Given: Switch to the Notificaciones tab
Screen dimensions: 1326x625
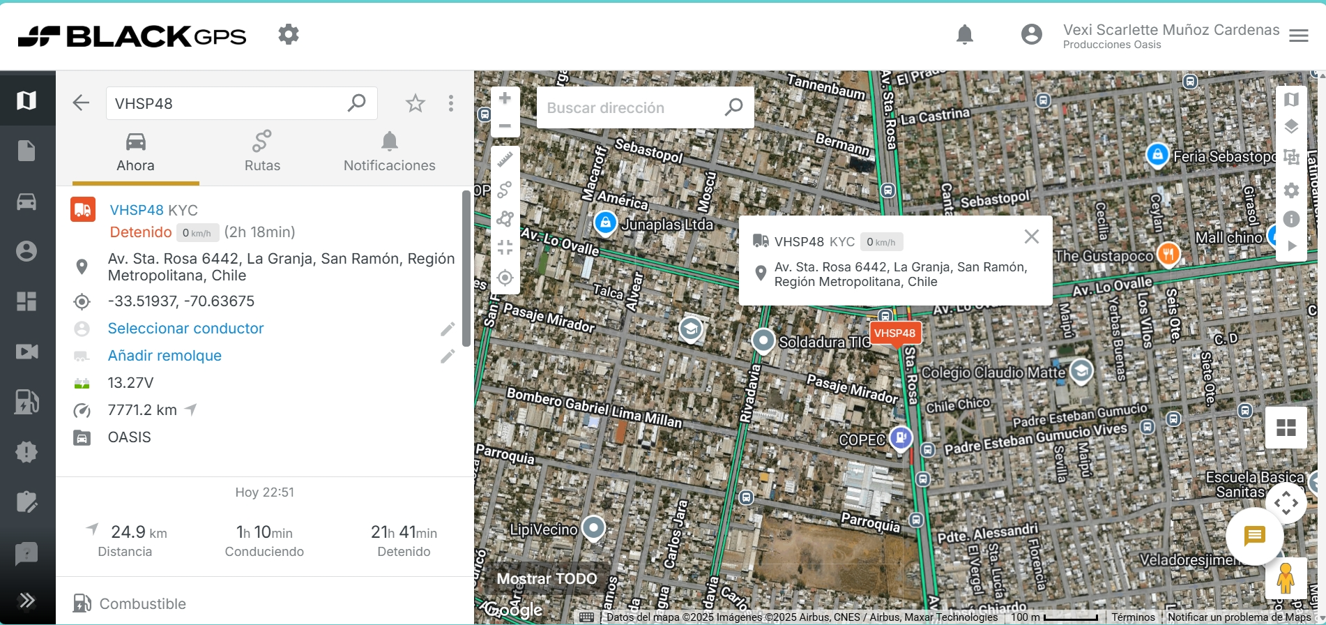Looking at the screenshot, I should click(389, 152).
